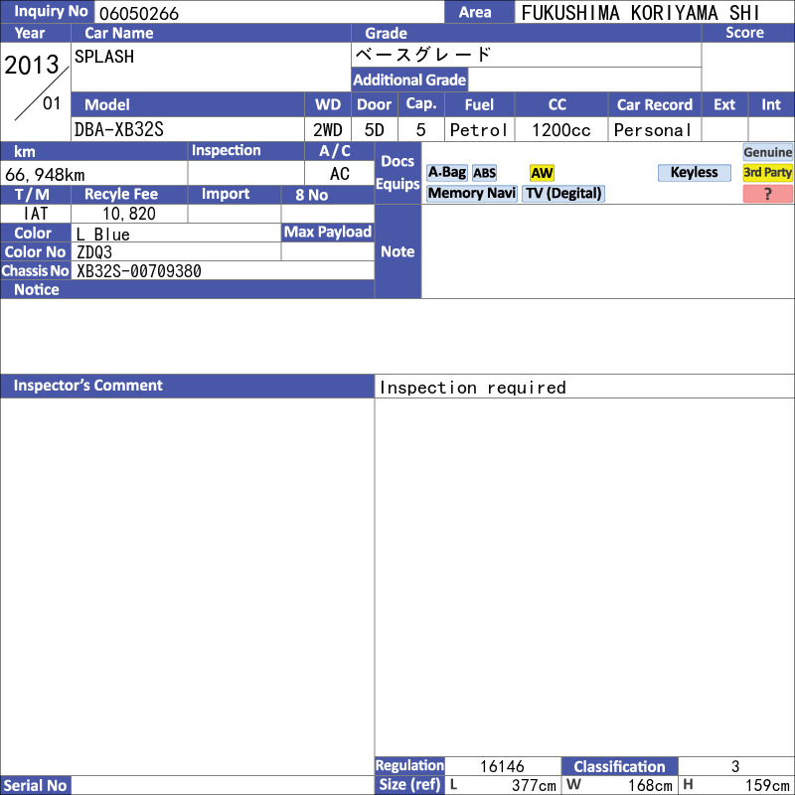Click the area value FUKUSHIMA KORIYAMA SHI
Viewport: 795px width, 795px height.
(640, 13)
